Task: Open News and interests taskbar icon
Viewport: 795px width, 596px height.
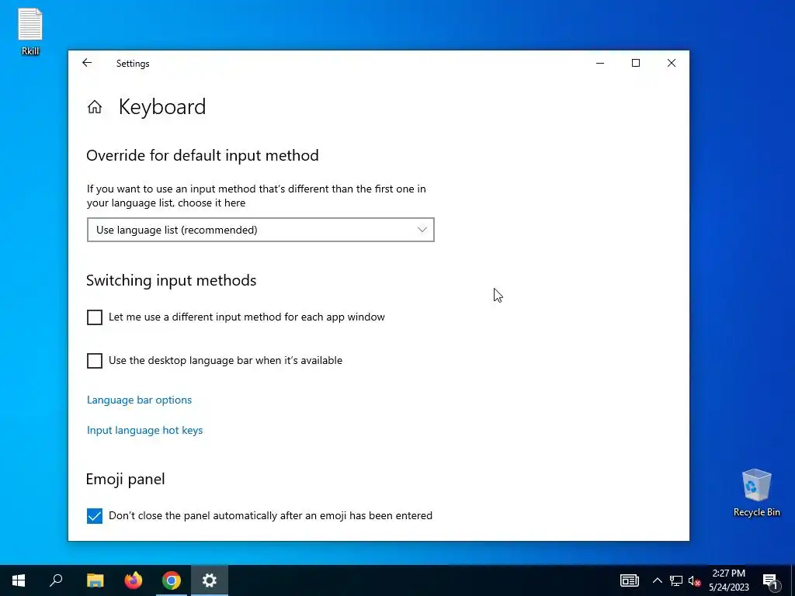Action: click(x=629, y=580)
